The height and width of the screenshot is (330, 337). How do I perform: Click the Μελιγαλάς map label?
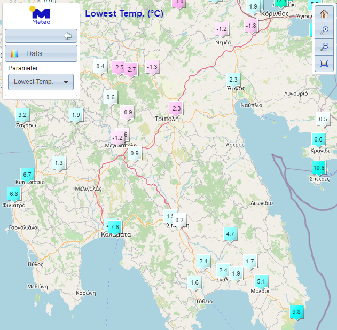pos(88,189)
